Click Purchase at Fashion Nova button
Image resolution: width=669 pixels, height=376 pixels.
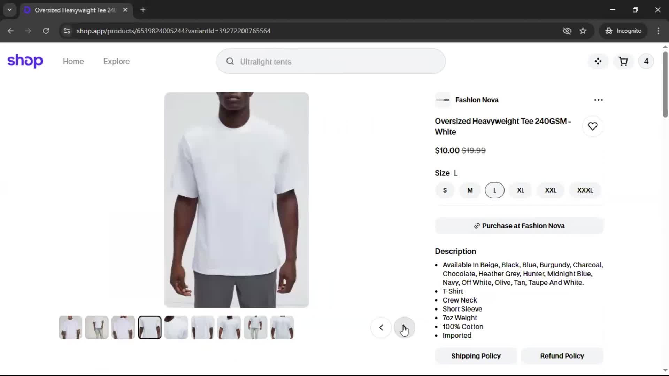click(x=519, y=226)
